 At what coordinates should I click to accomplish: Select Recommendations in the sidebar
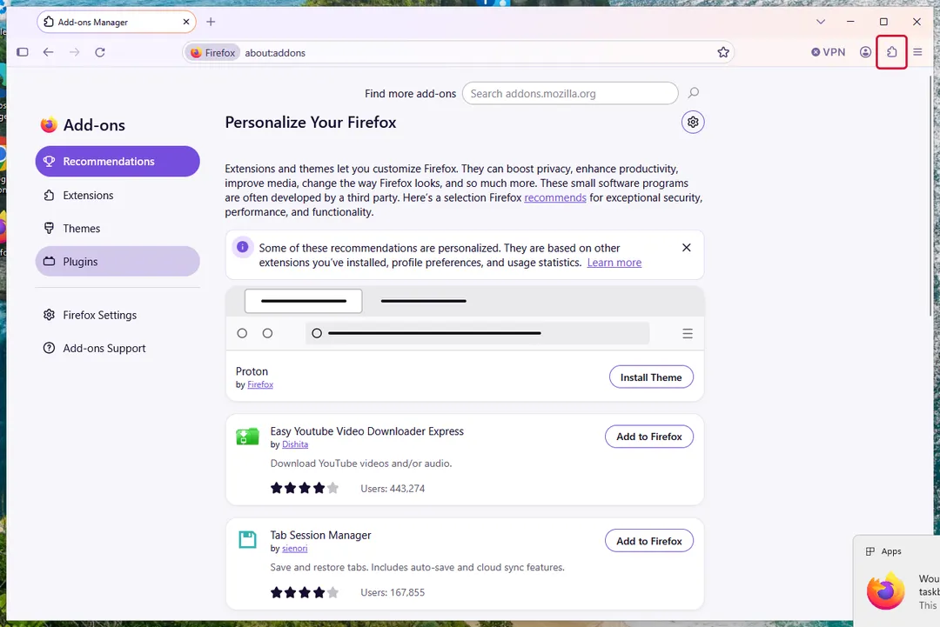point(117,161)
